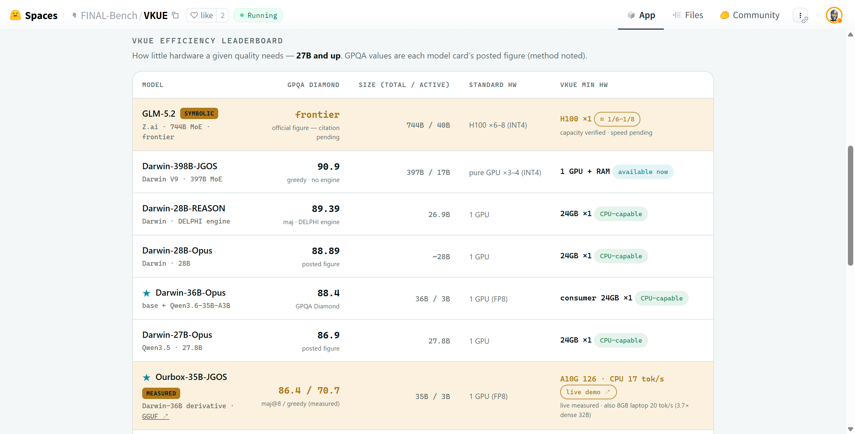855x434 pixels.
Task: Click the MEASURED badge on Ourbox-35B-JGOS
Action: click(x=161, y=394)
